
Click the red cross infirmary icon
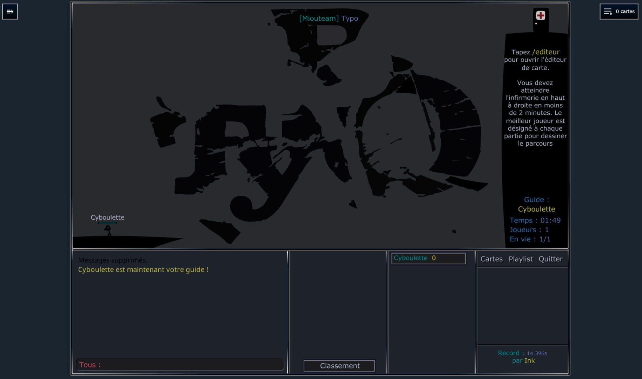[540, 15]
